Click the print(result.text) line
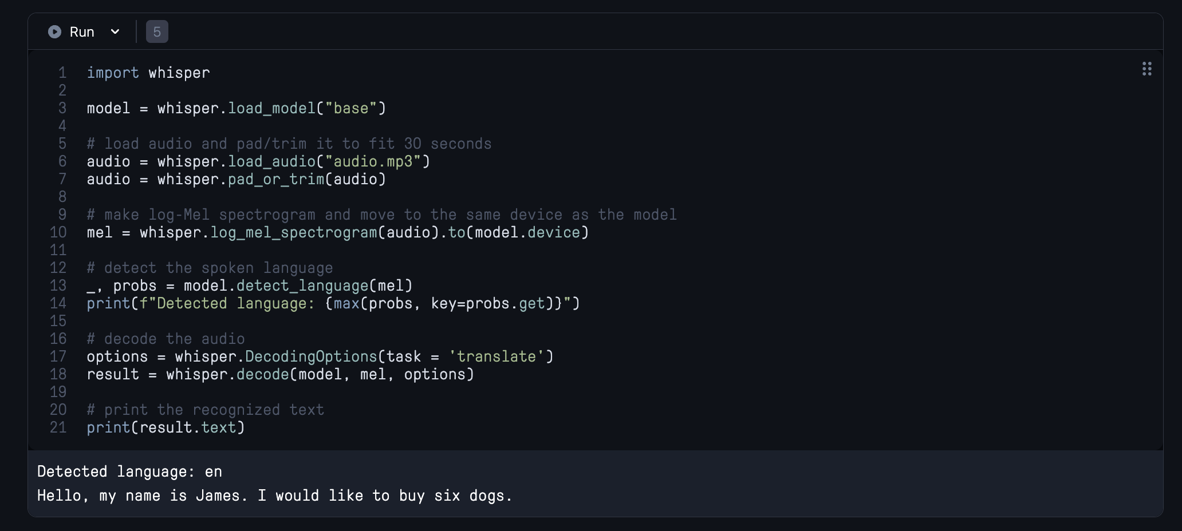The image size is (1182, 531). (166, 427)
